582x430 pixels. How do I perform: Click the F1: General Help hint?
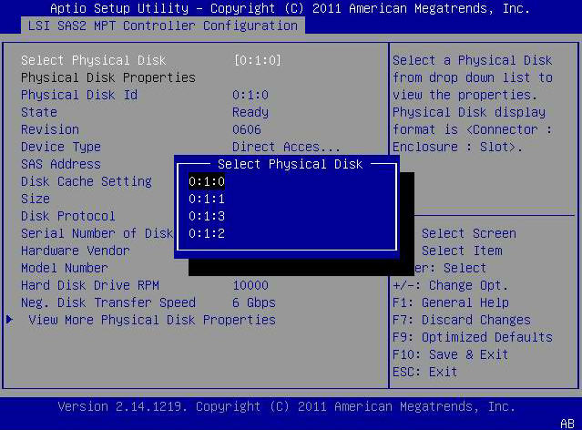451,302
